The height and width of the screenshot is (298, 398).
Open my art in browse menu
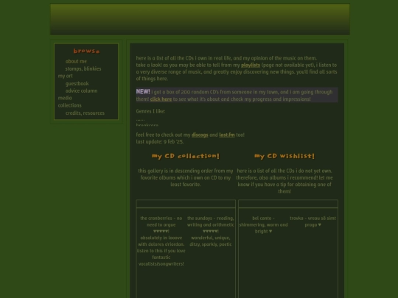click(x=66, y=76)
